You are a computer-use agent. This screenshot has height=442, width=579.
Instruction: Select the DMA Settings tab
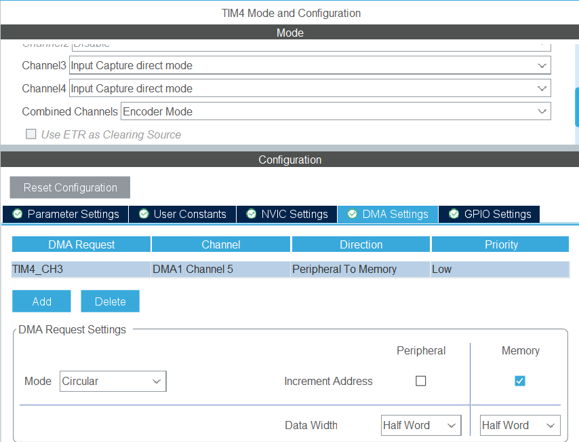click(x=388, y=214)
